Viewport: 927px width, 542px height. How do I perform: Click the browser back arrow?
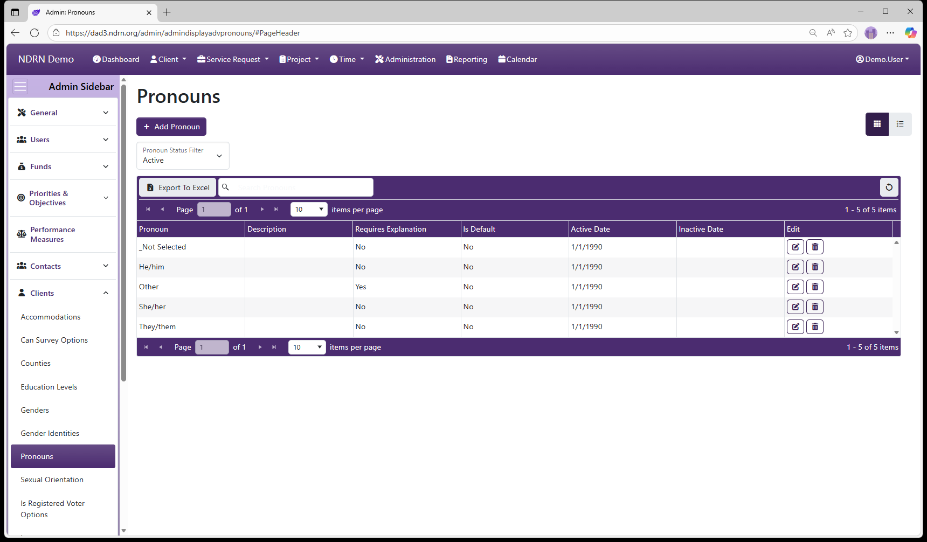click(x=15, y=33)
